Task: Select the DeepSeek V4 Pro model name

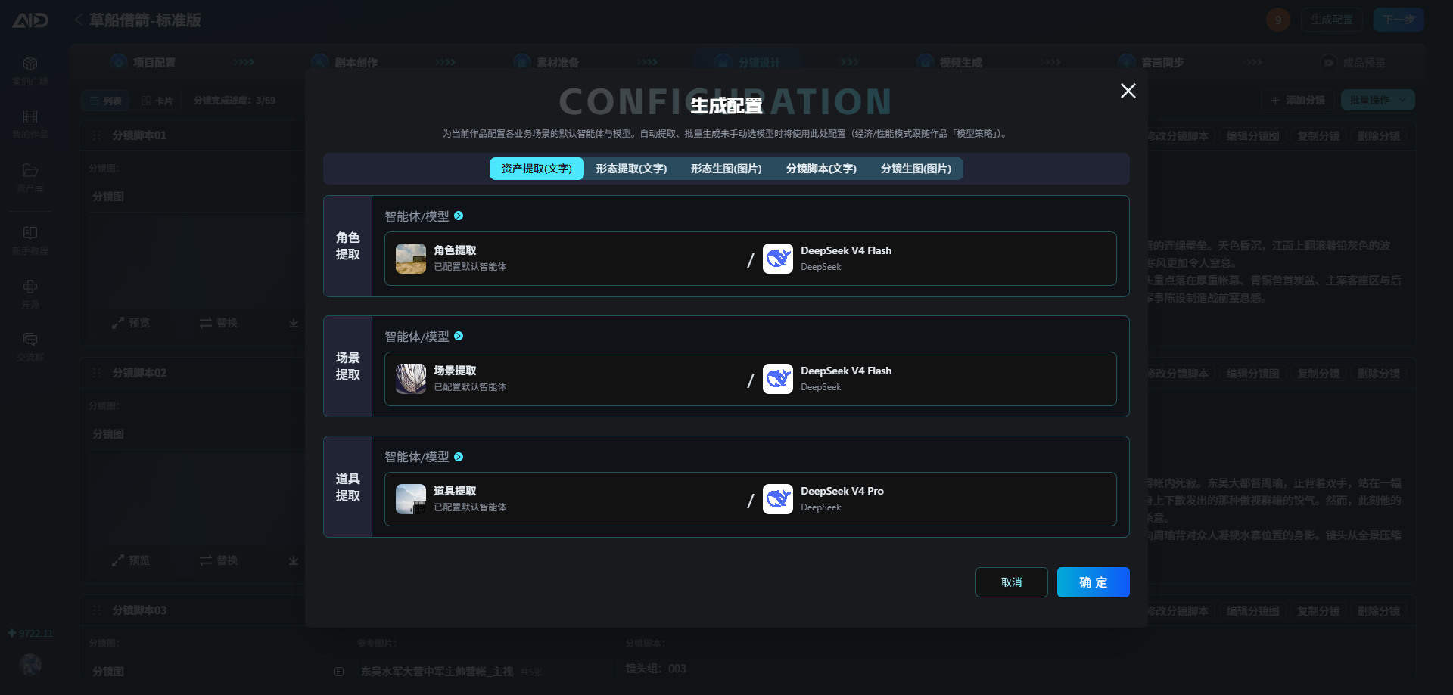Action: point(842,491)
